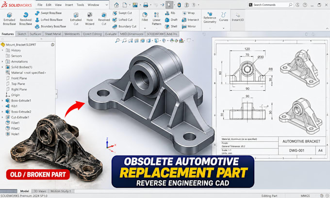Open the Reference Geometry tool
Image resolution: width=330 pixels, height=198 pixels.
(210, 17)
